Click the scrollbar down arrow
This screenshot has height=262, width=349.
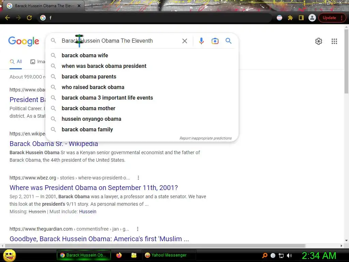(x=346, y=241)
